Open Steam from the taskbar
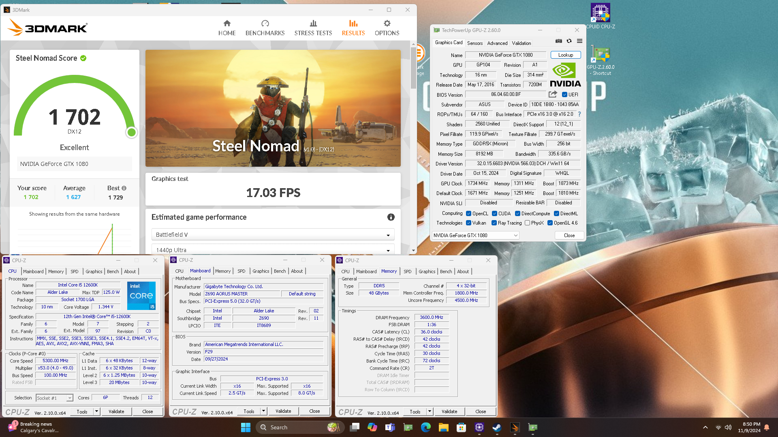Screen dimensions: 778x437 pyautogui.click(x=497, y=427)
